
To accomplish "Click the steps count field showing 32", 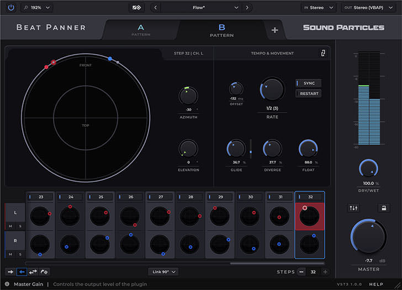I will 313,272.
